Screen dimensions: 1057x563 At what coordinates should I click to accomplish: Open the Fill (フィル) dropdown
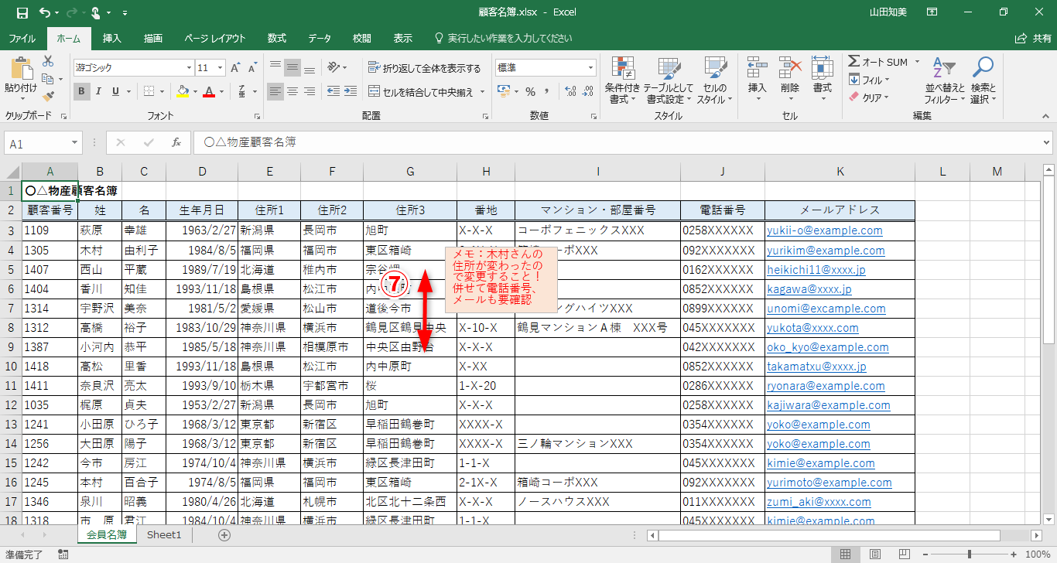click(x=868, y=80)
